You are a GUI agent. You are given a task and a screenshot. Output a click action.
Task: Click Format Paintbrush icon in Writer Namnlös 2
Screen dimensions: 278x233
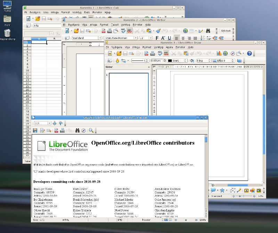pyautogui.click(x=158, y=31)
